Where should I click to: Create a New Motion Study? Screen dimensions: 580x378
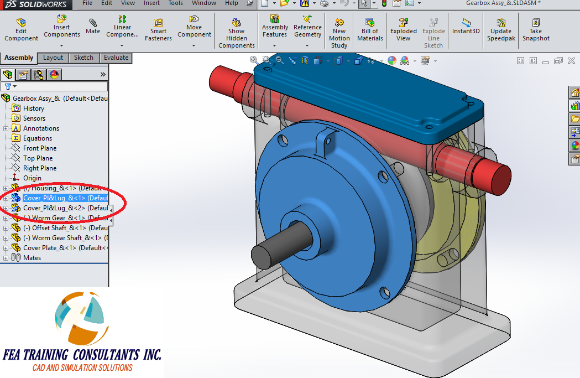(339, 30)
